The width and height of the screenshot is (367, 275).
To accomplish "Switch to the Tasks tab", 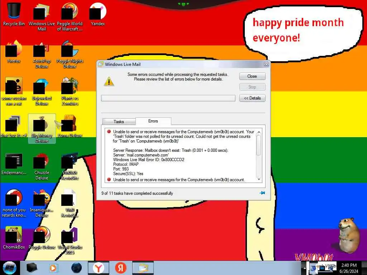I will coord(119,122).
